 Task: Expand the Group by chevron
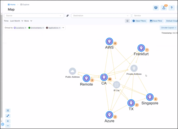63,28
